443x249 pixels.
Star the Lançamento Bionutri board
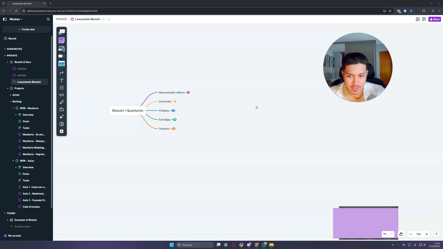point(108,19)
